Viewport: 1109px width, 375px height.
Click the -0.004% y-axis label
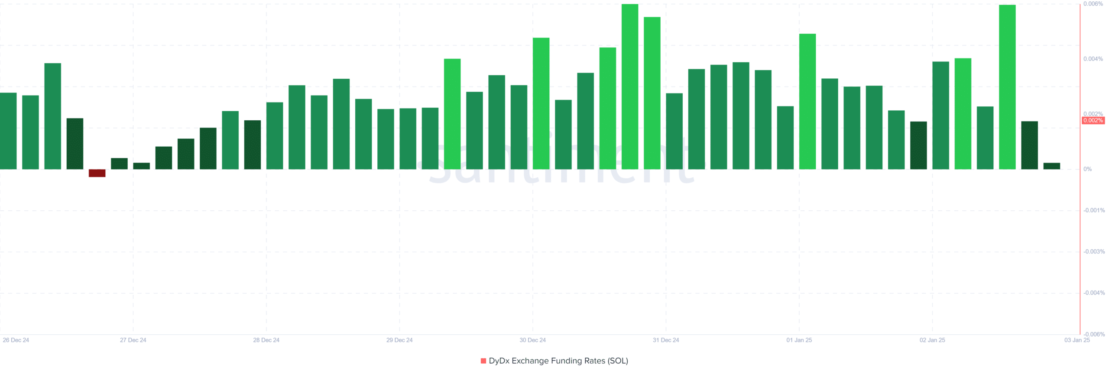[x=1094, y=293]
